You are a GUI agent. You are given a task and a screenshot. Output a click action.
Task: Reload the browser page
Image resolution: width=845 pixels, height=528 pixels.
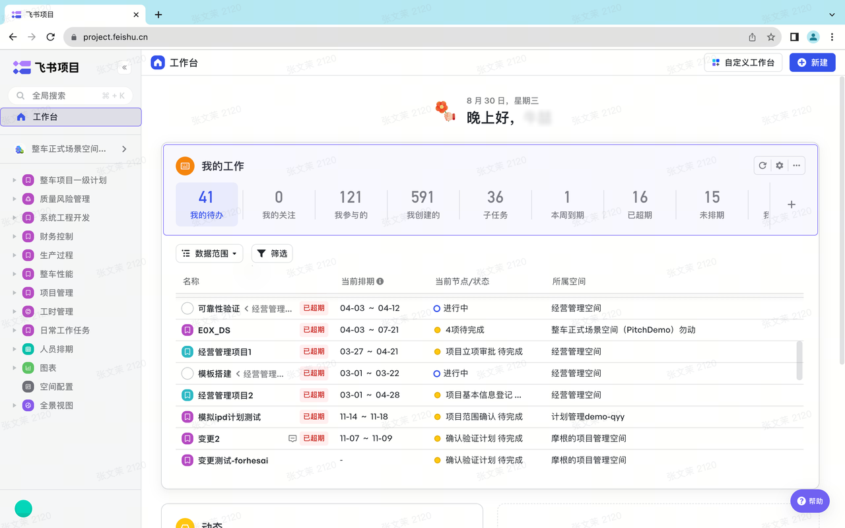(50, 37)
